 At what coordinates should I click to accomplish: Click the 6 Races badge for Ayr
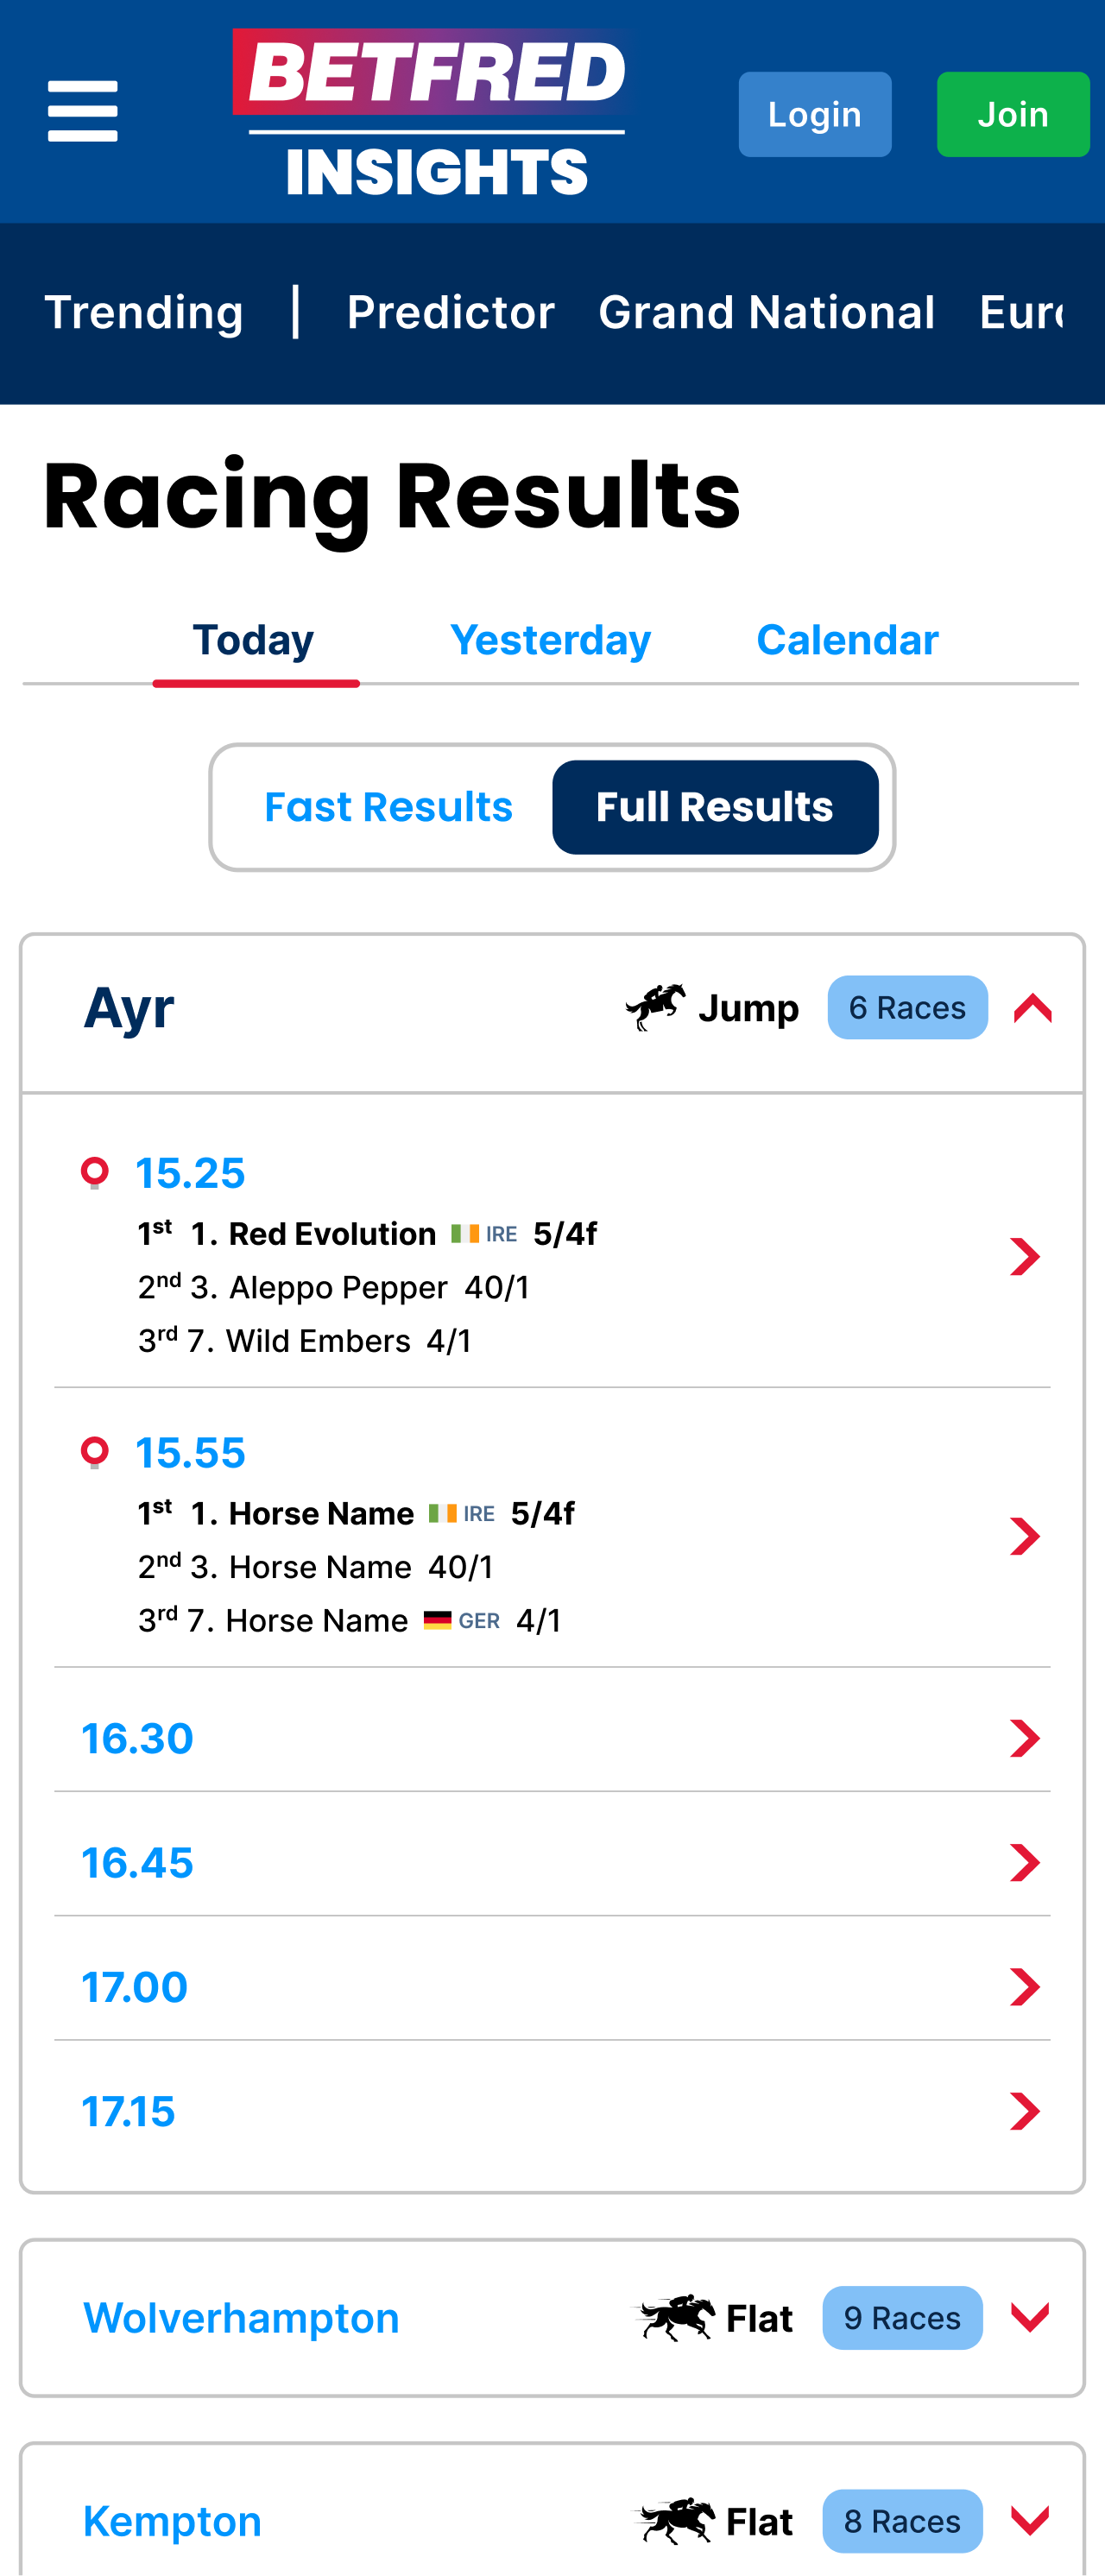click(907, 1007)
